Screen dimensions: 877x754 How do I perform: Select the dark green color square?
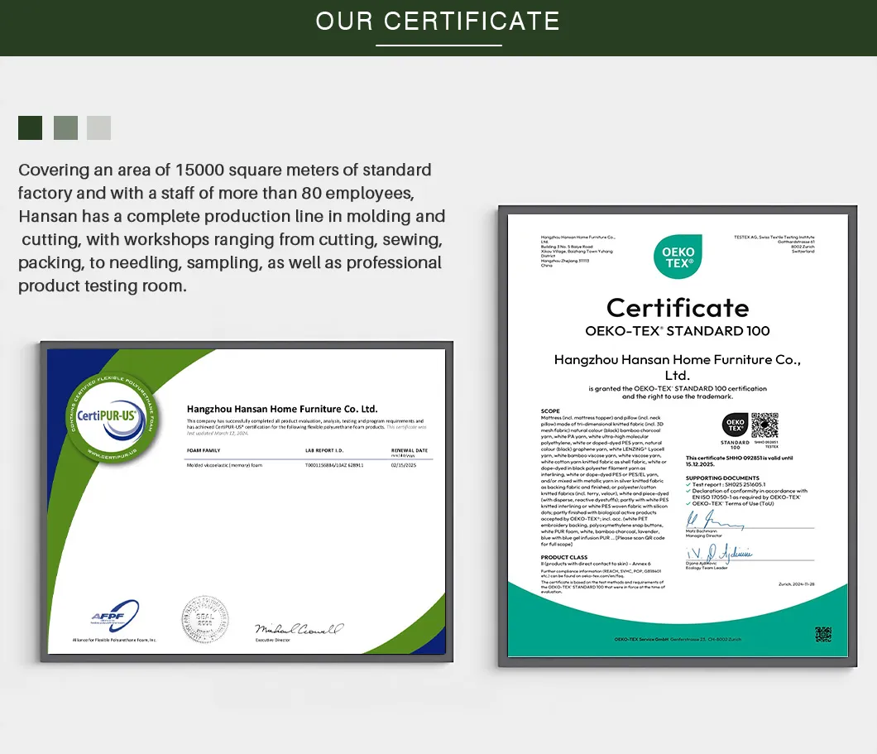point(30,127)
